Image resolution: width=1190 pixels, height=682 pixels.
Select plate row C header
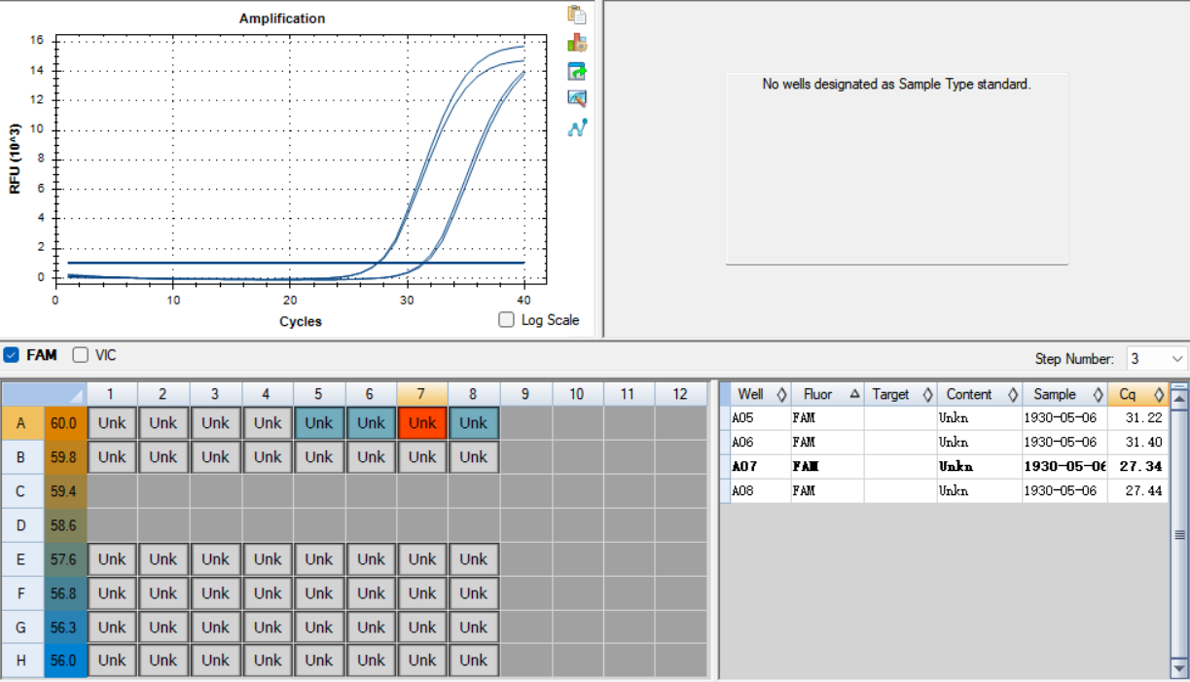21,491
